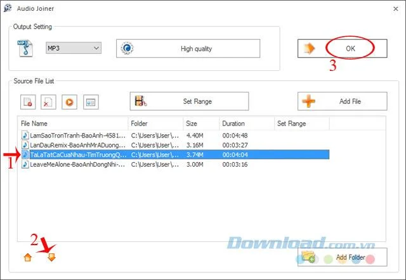This screenshot has width=406, height=280.
Task: Click the 00:04:48 duration cell
Action: [235, 136]
